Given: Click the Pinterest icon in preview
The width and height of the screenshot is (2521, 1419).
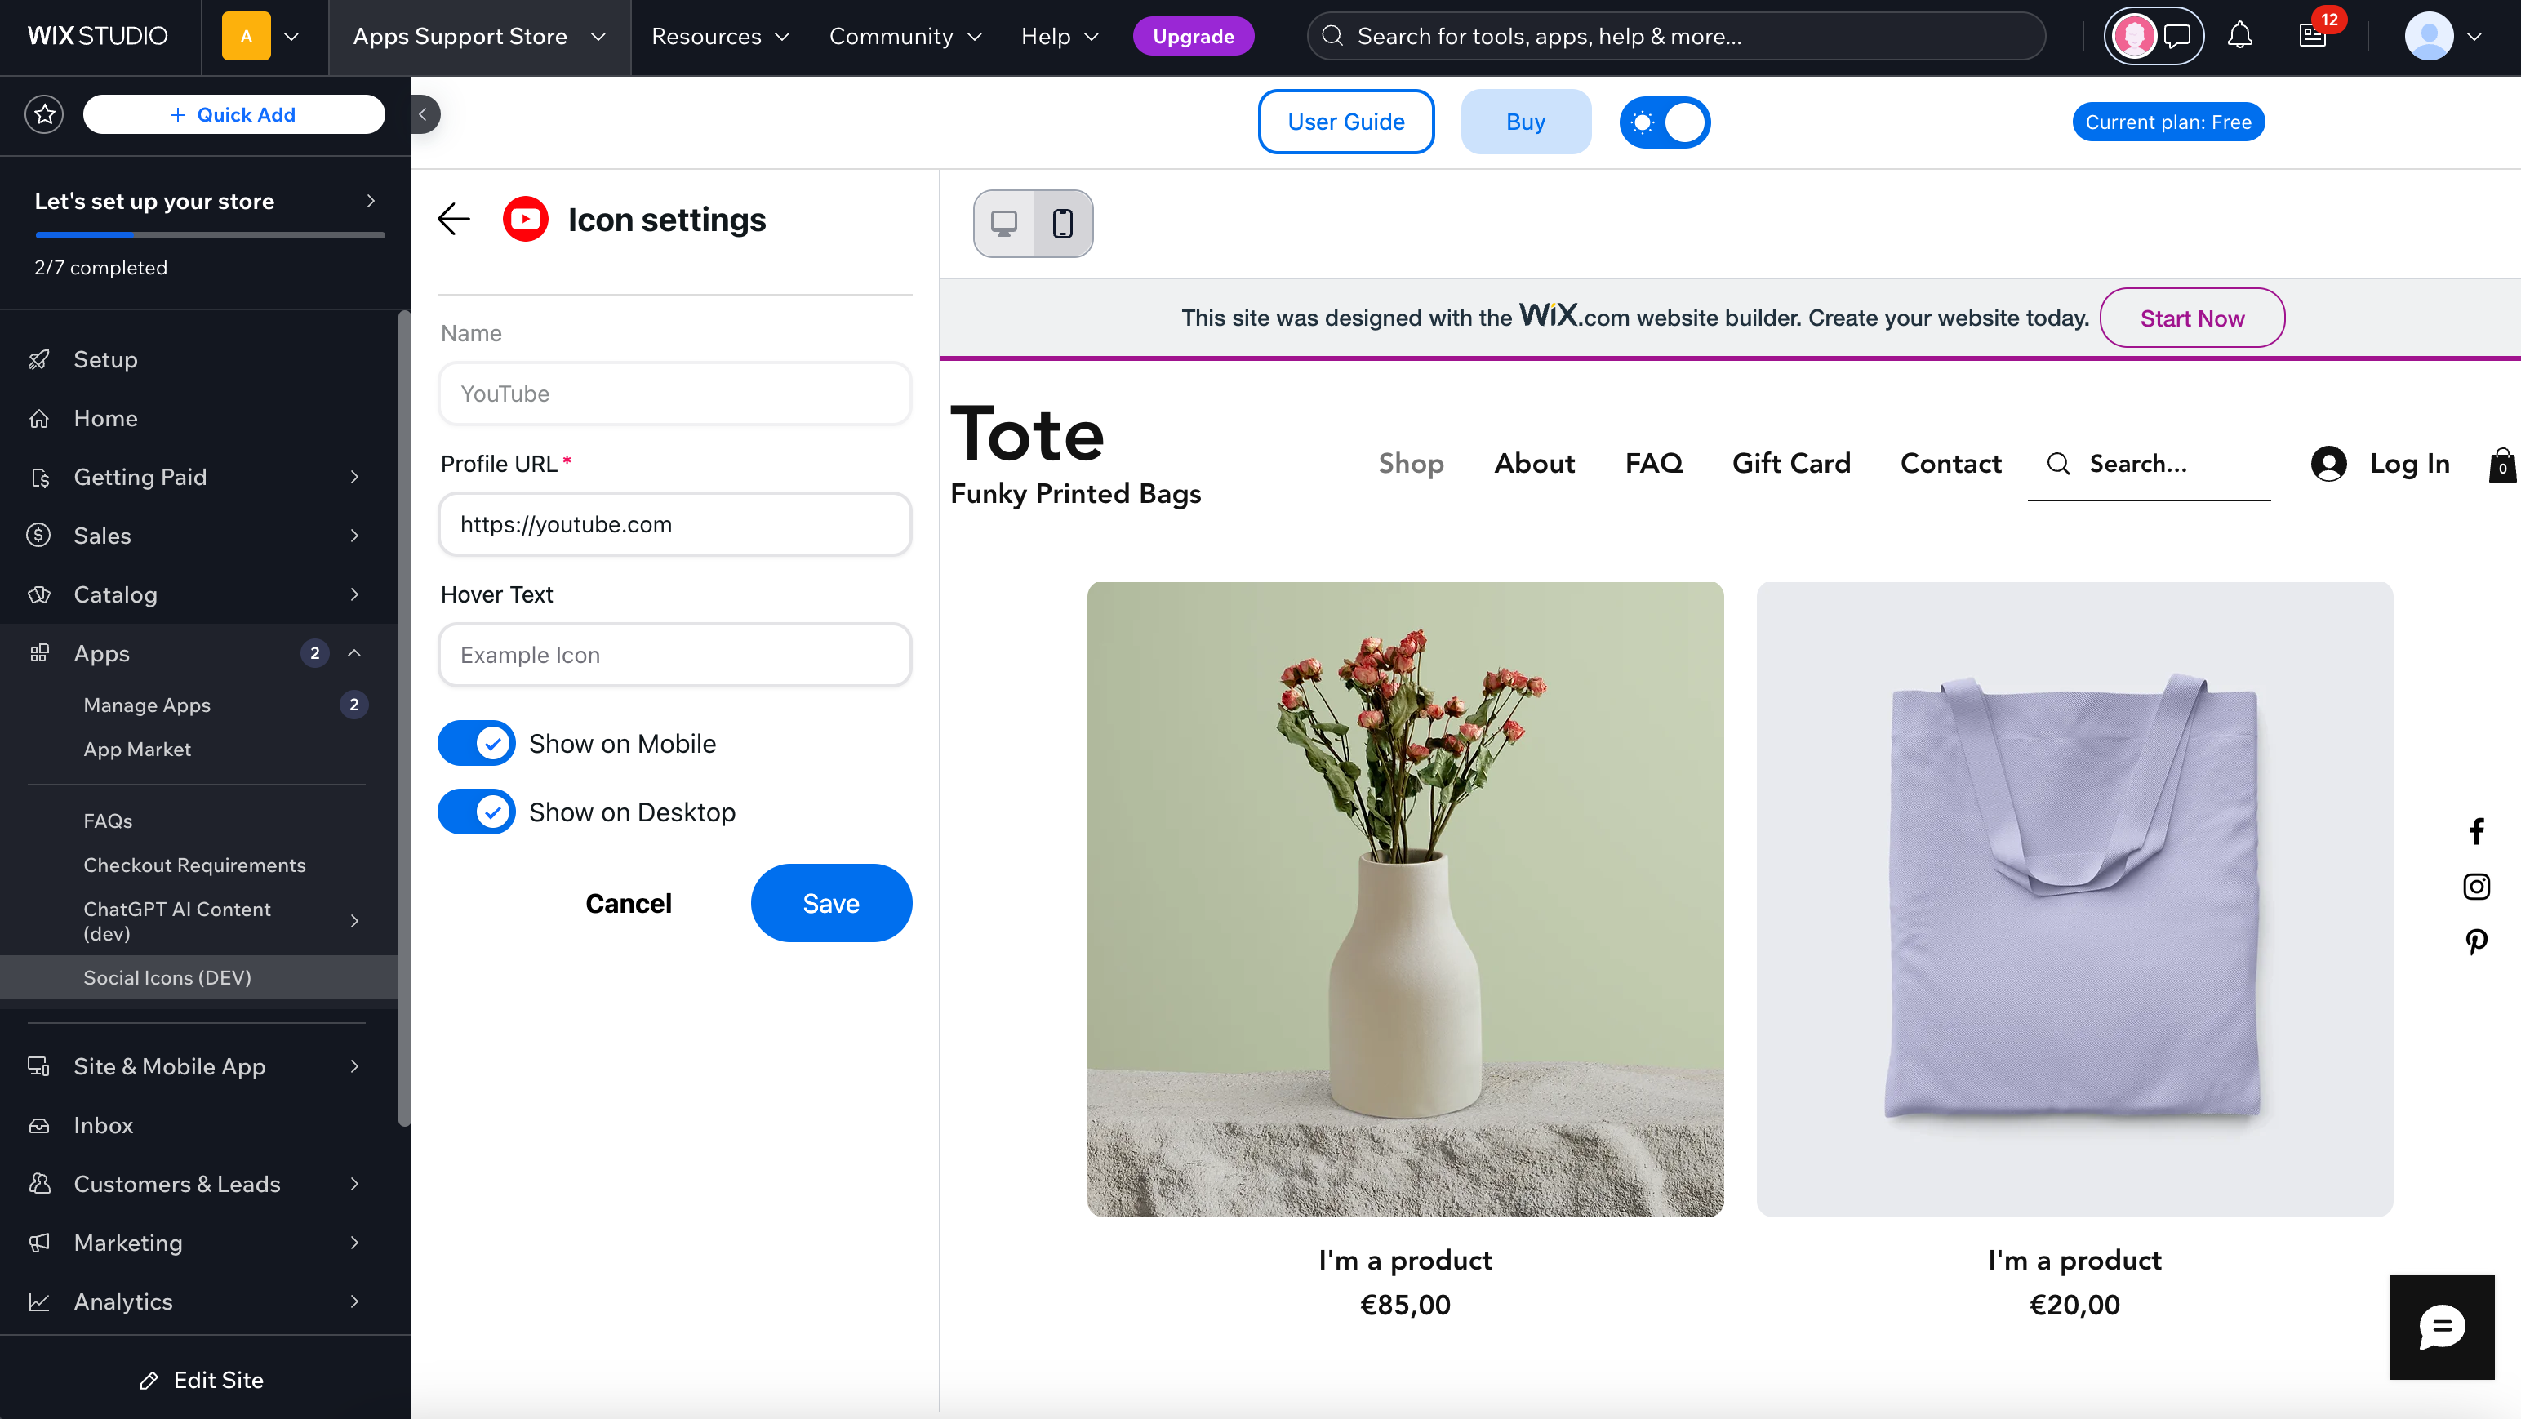Looking at the screenshot, I should click(x=2477, y=941).
